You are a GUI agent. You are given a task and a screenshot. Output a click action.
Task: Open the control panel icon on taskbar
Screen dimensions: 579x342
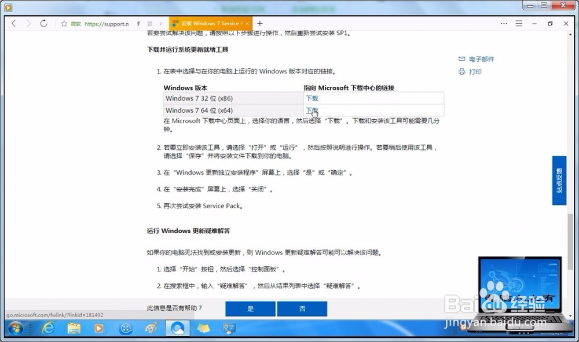tap(229, 328)
